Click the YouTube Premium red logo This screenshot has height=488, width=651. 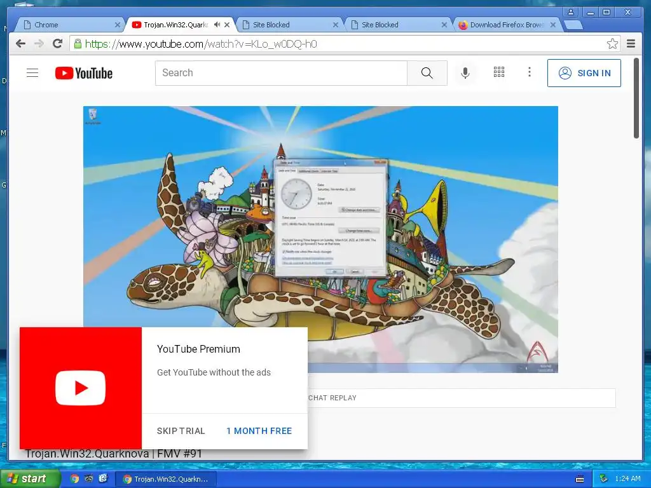[81, 388]
